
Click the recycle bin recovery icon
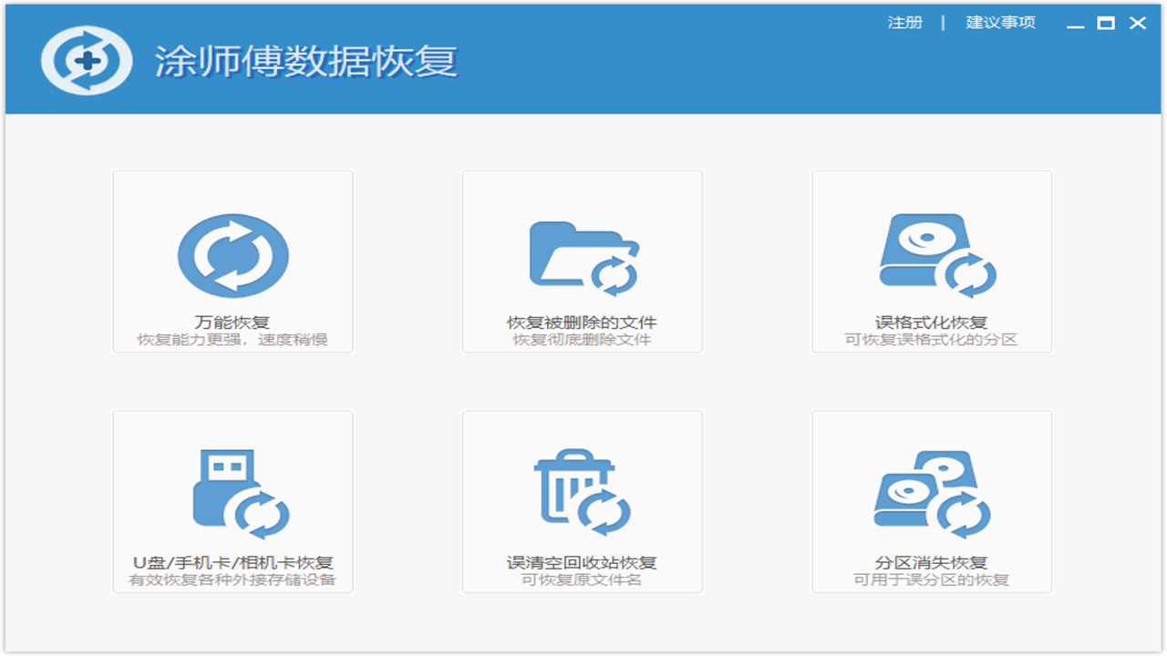(x=582, y=492)
